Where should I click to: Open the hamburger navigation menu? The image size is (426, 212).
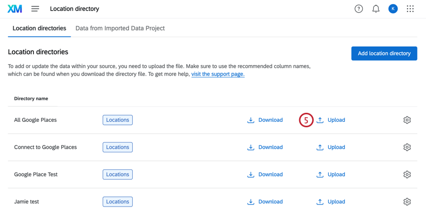point(35,9)
